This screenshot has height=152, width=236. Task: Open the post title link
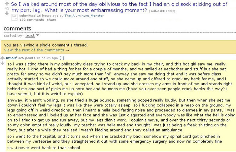pos(119,7)
